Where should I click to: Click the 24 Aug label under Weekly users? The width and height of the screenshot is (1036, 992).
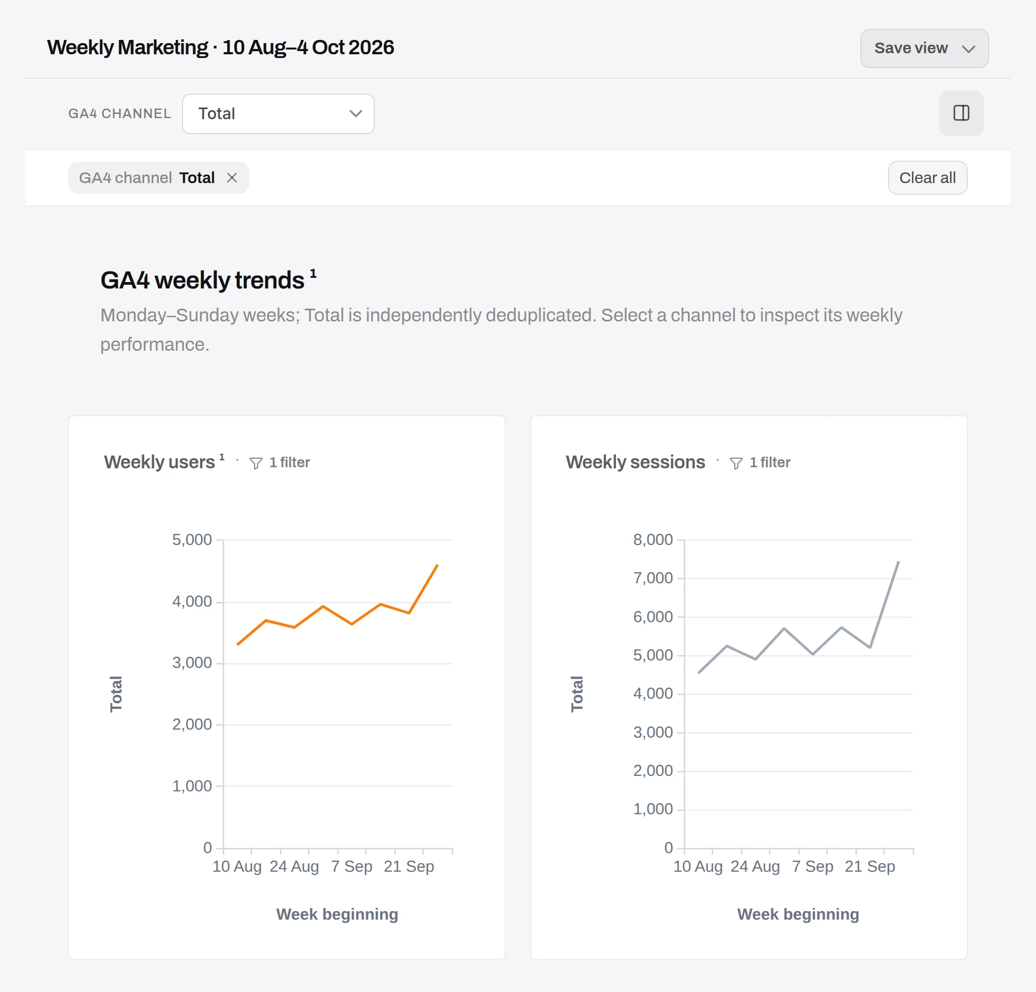click(294, 866)
